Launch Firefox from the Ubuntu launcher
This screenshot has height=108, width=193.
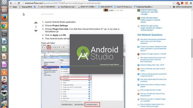point(4,17)
